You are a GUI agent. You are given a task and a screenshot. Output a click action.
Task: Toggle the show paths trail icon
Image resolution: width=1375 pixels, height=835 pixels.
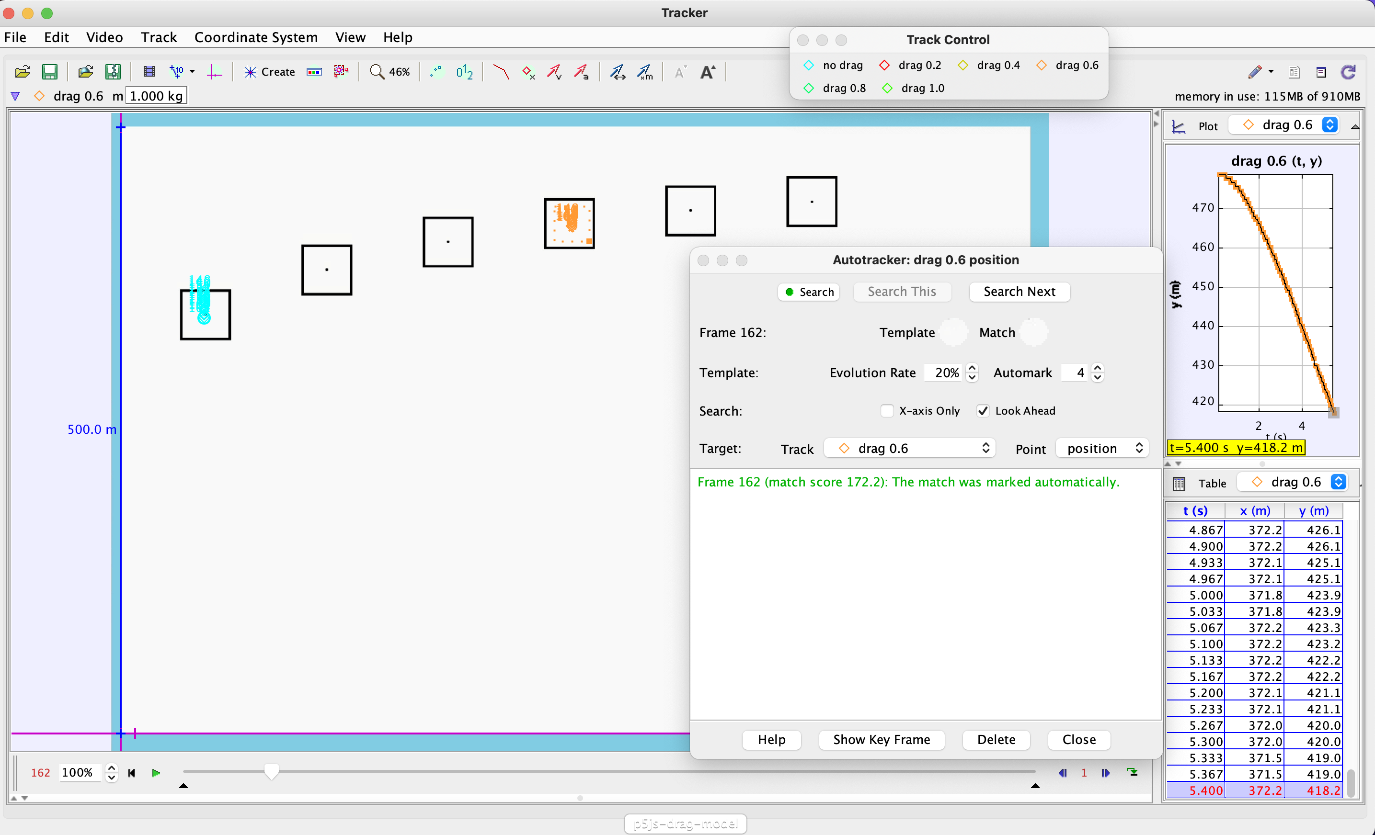point(501,72)
